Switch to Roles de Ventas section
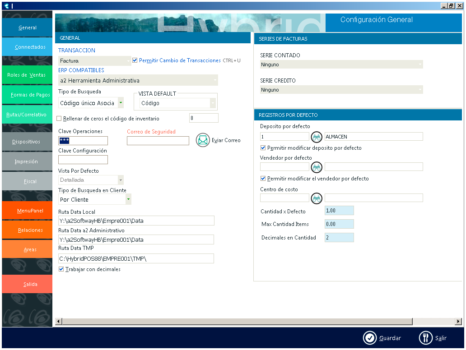 (27, 75)
